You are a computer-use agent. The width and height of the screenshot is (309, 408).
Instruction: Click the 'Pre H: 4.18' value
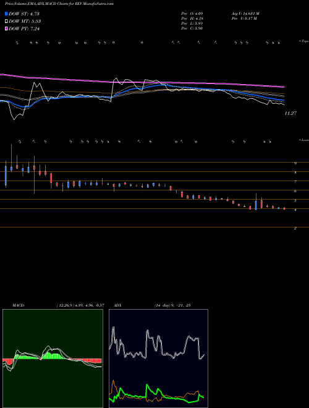(192, 18)
